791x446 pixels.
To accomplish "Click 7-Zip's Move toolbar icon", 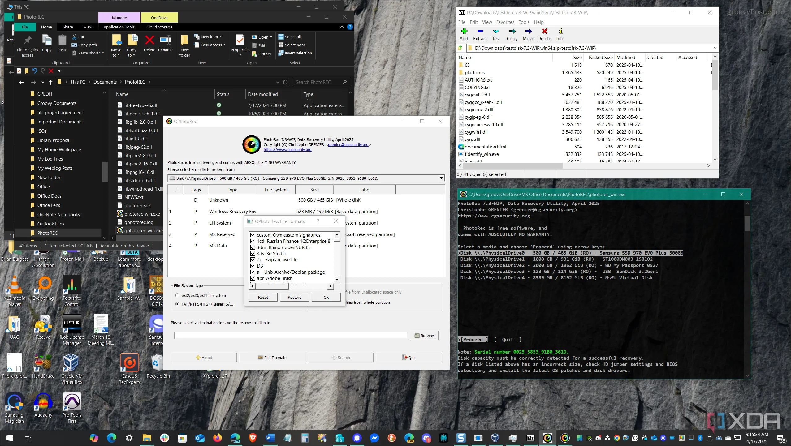I will pos(528,34).
